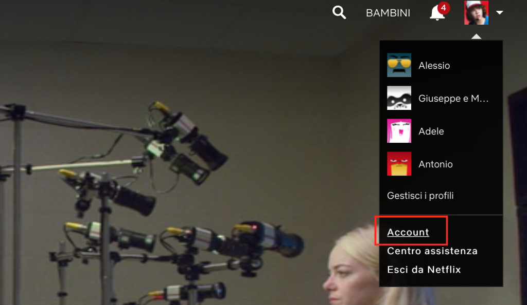Select the Giuseppe e M... masked avatar
This screenshot has height=305, width=527.
(x=399, y=98)
